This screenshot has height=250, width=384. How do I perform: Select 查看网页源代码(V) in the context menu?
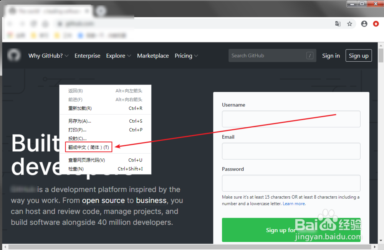(x=105, y=160)
